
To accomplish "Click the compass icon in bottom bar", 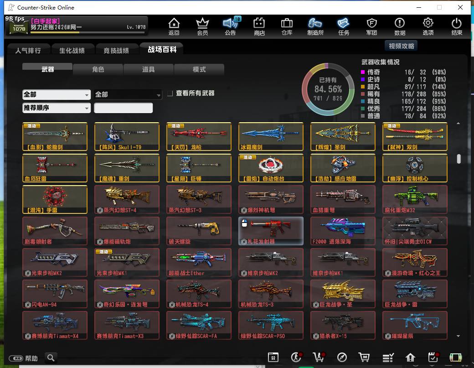I will click(342, 358).
